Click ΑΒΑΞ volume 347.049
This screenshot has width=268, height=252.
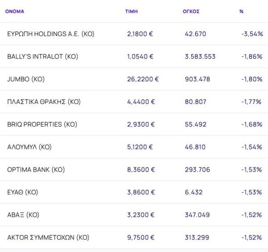tap(197, 215)
